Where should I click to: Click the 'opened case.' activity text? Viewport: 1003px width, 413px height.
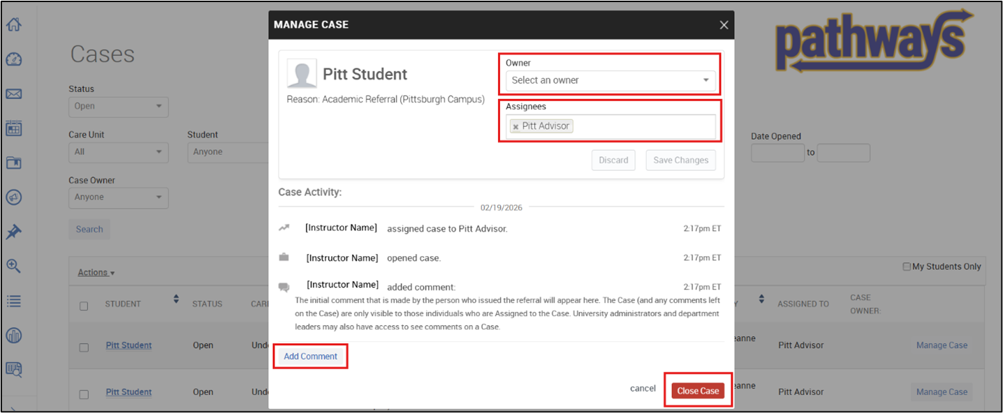coord(413,258)
